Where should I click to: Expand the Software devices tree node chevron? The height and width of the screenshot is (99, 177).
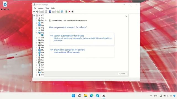pos(37,65)
